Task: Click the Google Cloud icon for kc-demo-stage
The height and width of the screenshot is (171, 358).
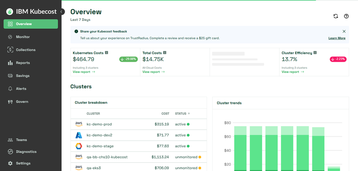Action: [x=79, y=146]
